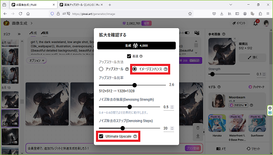Open notifications bell icon

click(256, 23)
